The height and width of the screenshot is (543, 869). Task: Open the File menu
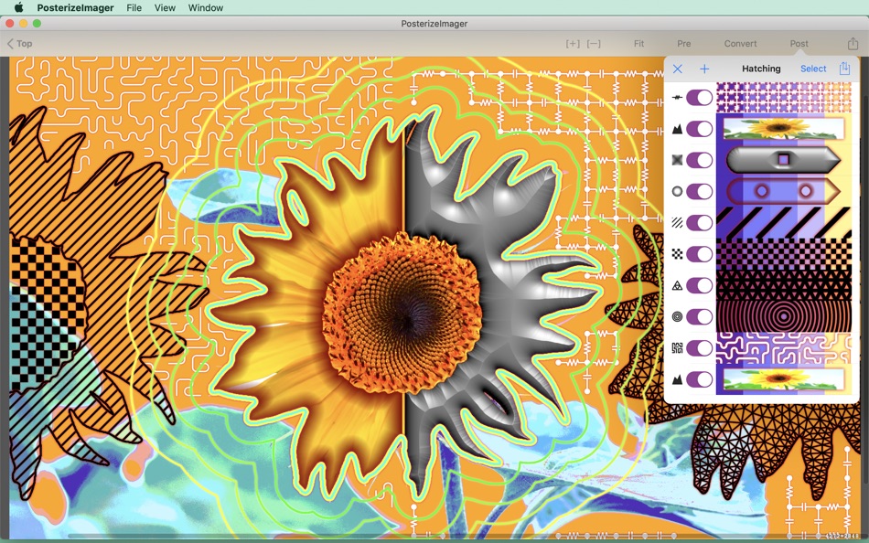(x=134, y=7)
